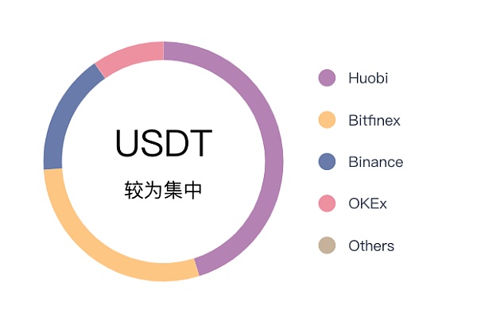The image size is (477, 317).
Task: Click the pink OKEx legend dot
Action: pos(327,203)
